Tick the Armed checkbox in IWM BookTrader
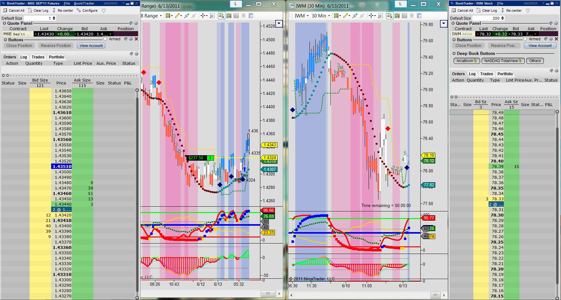 pos(525,39)
